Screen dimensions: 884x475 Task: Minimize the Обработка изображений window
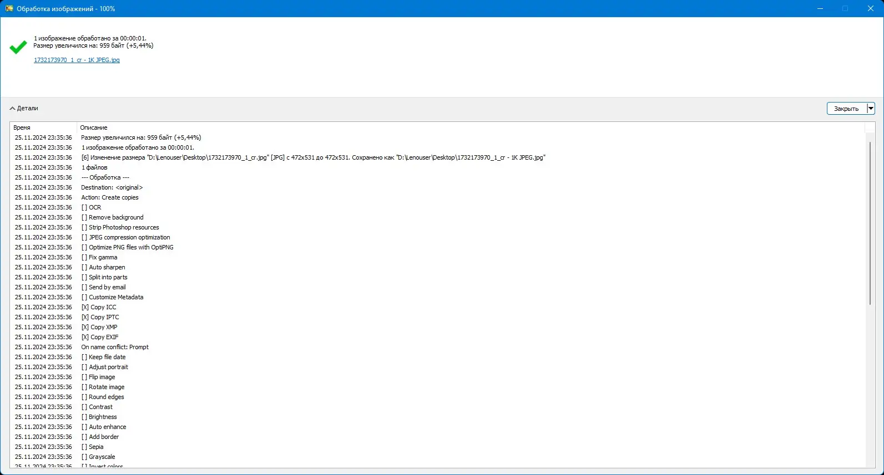(x=820, y=8)
